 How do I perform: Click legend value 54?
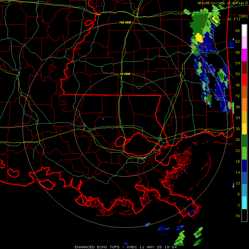pos(238,63)
